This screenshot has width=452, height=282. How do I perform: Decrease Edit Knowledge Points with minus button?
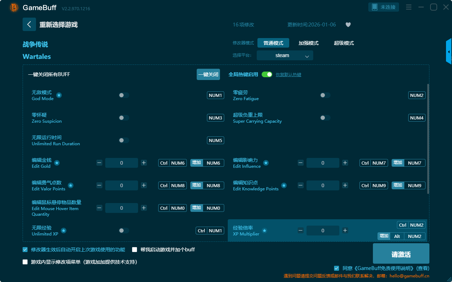click(x=301, y=185)
